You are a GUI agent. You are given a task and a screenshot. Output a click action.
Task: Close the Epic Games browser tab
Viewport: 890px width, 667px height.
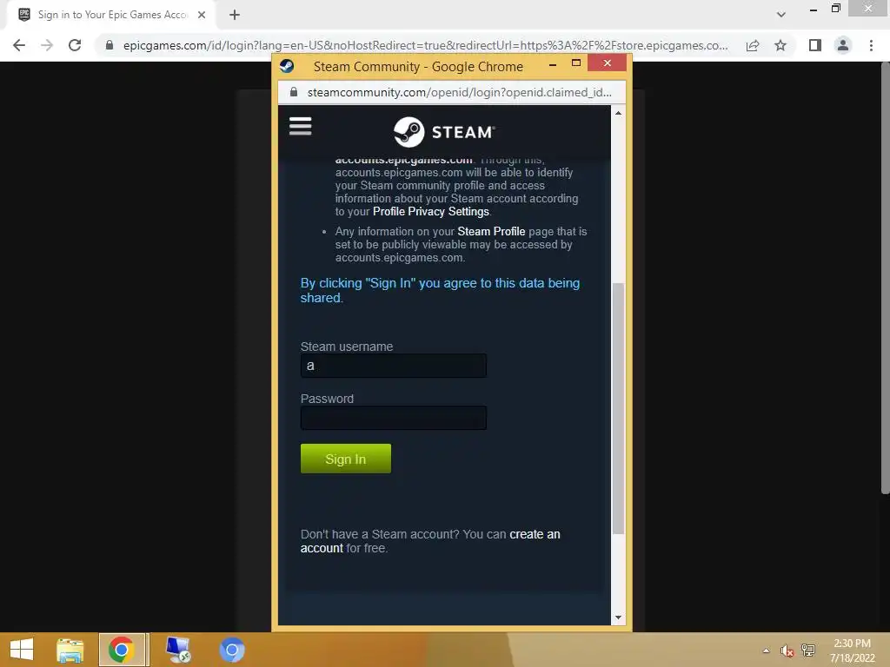point(202,15)
